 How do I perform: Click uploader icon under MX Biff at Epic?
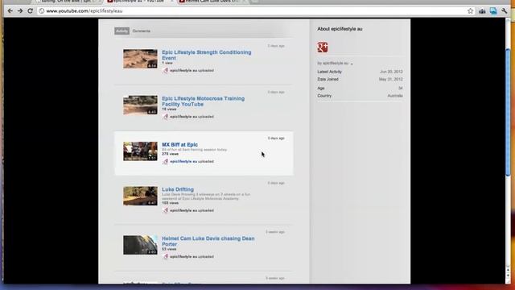click(x=165, y=161)
